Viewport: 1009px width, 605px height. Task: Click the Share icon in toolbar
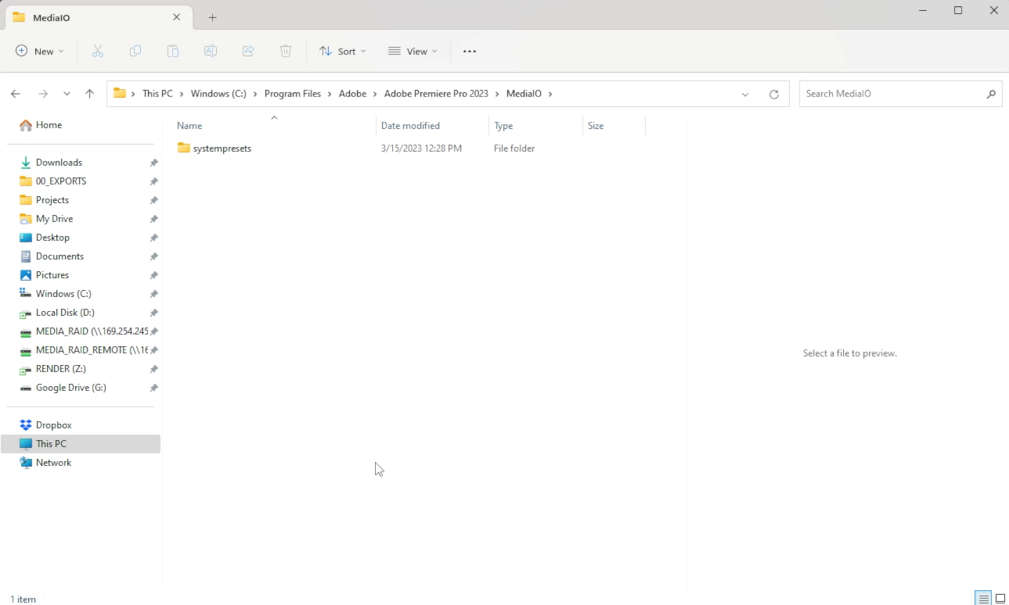pos(248,51)
